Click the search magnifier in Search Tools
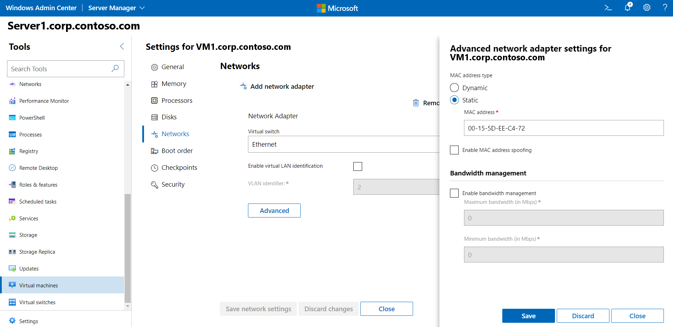 (115, 69)
